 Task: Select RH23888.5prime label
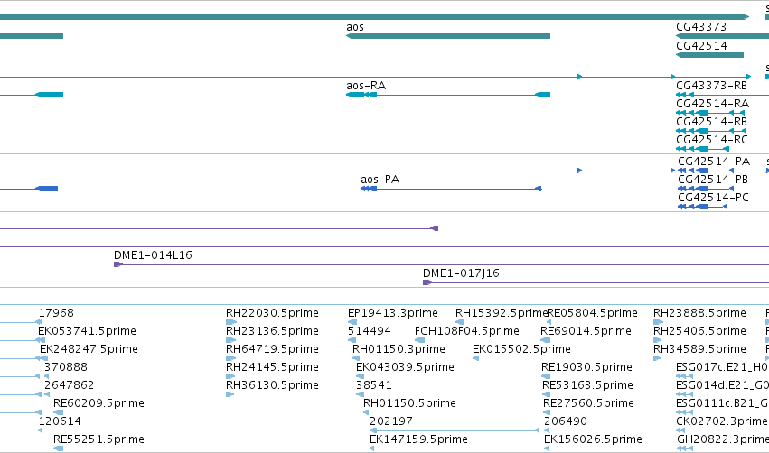point(699,313)
